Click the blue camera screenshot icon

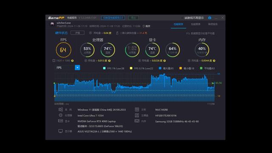tap(210, 18)
